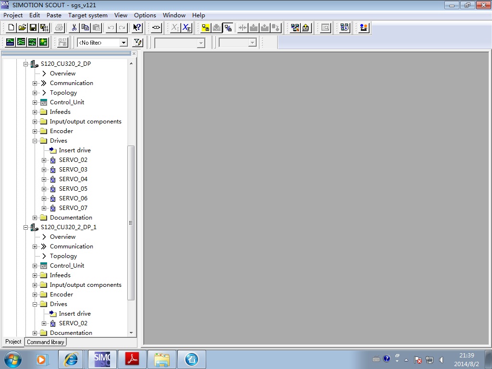Viewport: 492px width, 369px height.
Task: Open device diagnostics info icon
Action: click(x=344, y=27)
